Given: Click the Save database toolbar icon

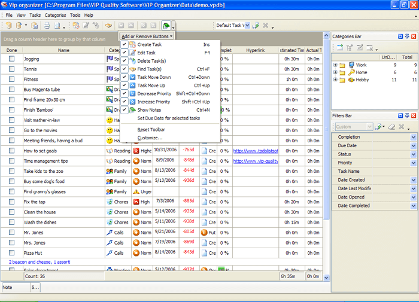Looking at the screenshot, I should [x=35, y=26].
